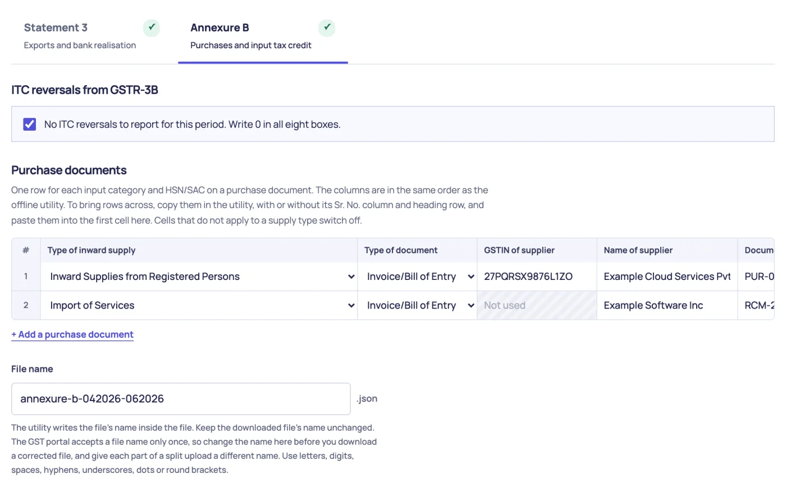Screen dimensions: 786x488
Task: Click the '#' column header
Action: click(x=26, y=250)
